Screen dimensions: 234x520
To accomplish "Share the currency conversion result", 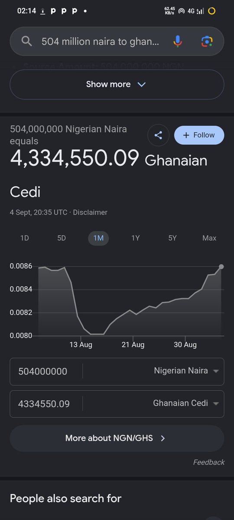I will point(158,135).
